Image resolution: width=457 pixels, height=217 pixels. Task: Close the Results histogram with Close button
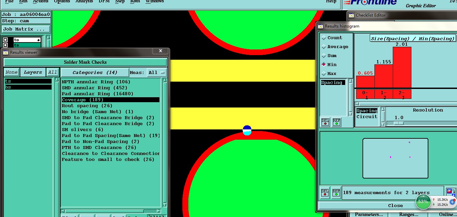click(395, 205)
